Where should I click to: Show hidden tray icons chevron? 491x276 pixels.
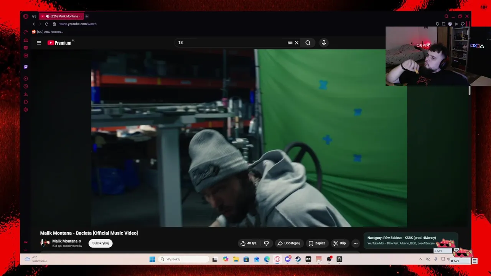point(420,259)
